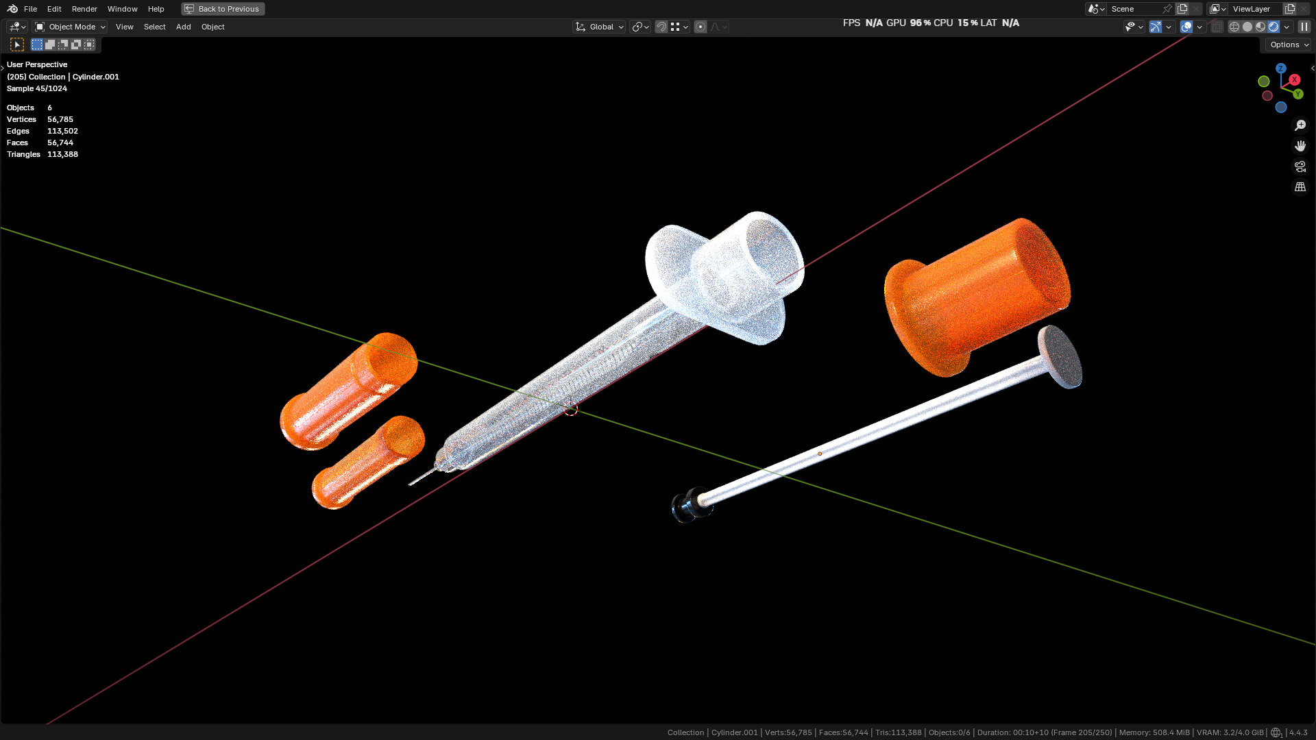Image resolution: width=1316 pixels, height=740 pixels.
Task: Open the viewport View menu
Action: click(x=125, y=27)
